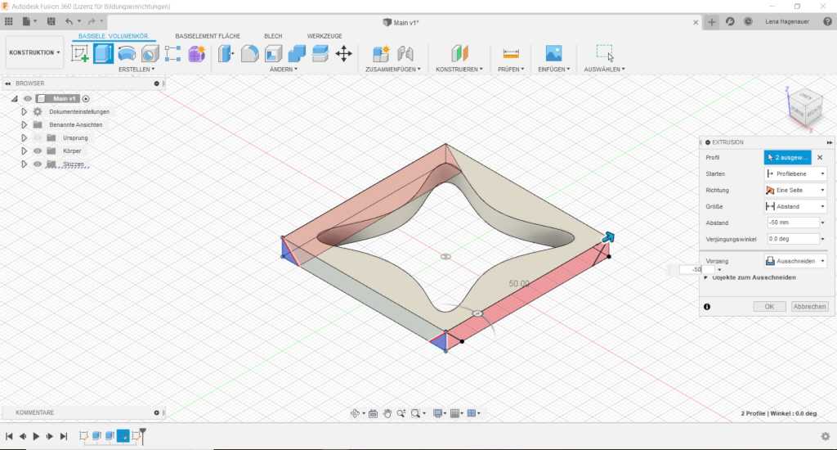The image size is (837, 450).
Task: Click the Verjüngungswinkel 0.0 deg field
Action: tap(793, 240)
